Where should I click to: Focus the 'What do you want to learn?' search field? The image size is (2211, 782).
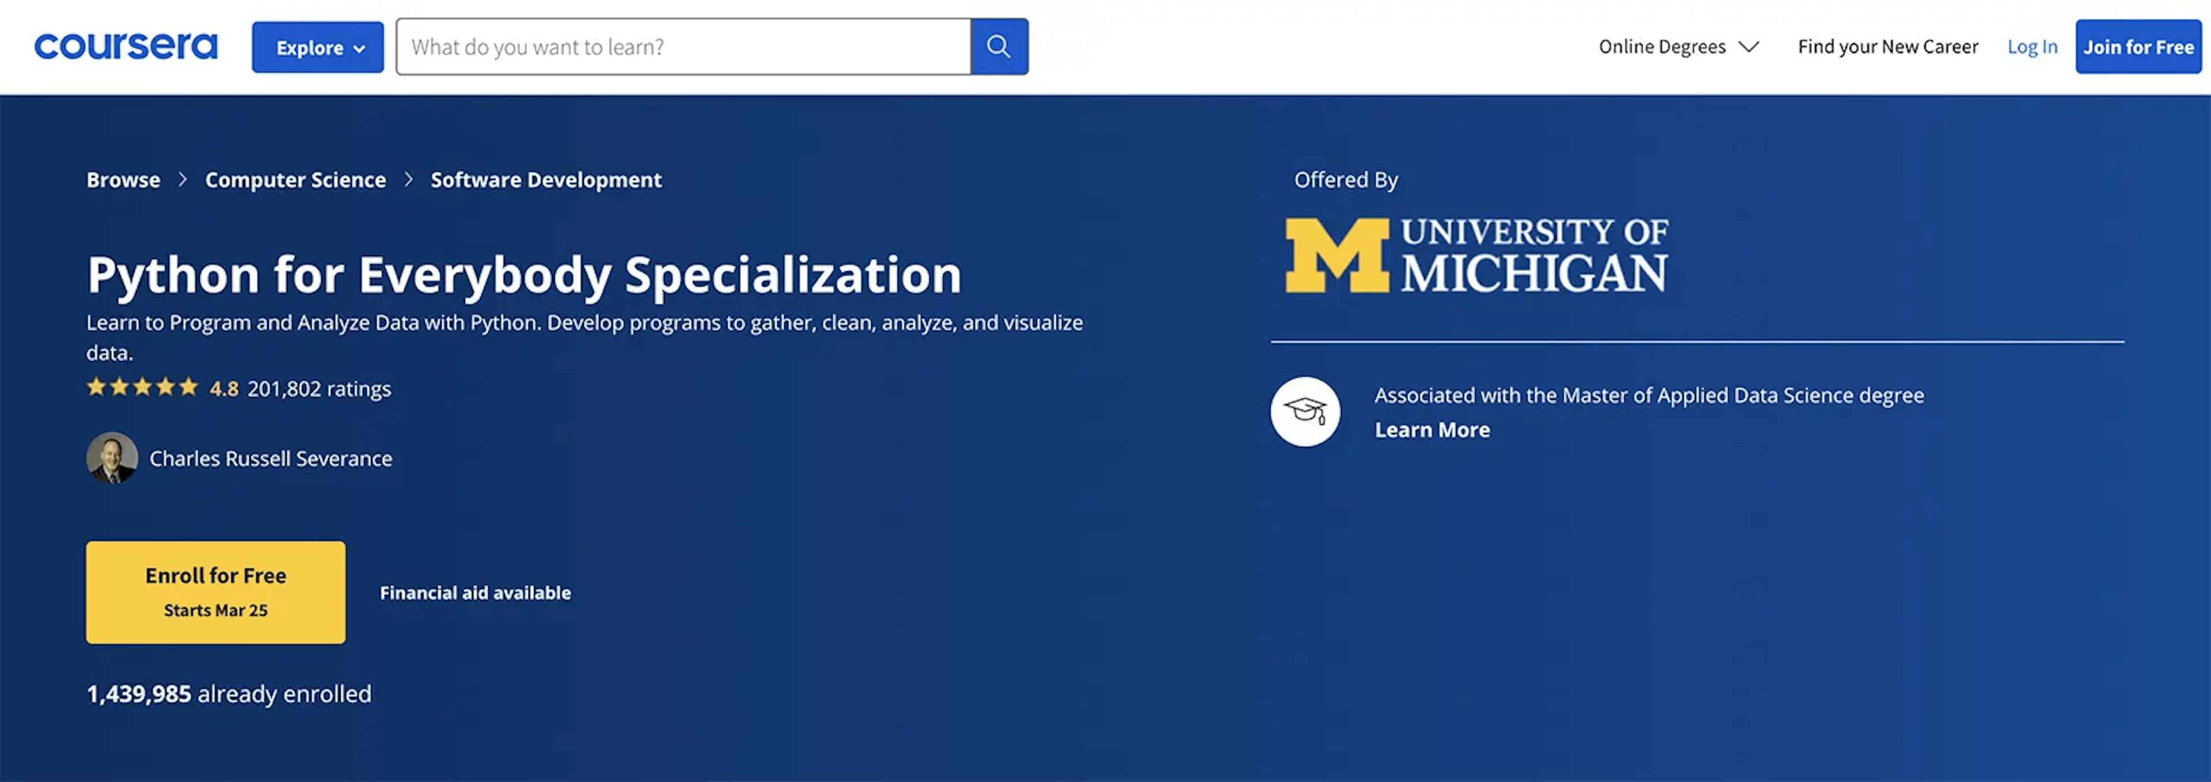click(x=683, y=46)
